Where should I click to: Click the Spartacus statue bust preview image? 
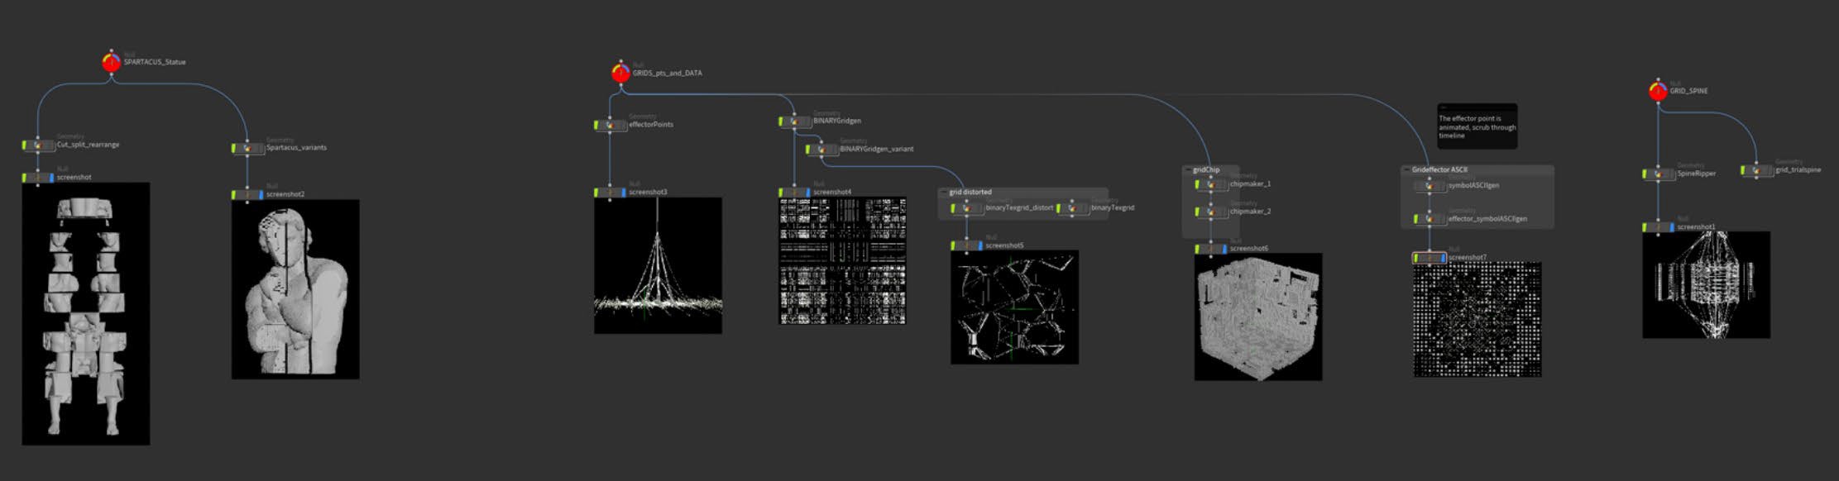tap(295, 289)
